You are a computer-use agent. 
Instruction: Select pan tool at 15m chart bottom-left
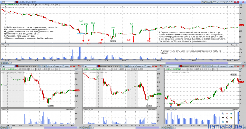point(83,127)
